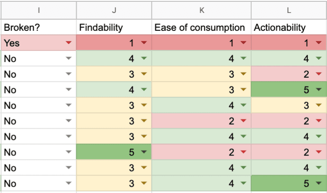327x193 pixels.
Task: Open the red dropdown arrow beside Findability 1
Action: pyautogui.click(x=144, y=43)
